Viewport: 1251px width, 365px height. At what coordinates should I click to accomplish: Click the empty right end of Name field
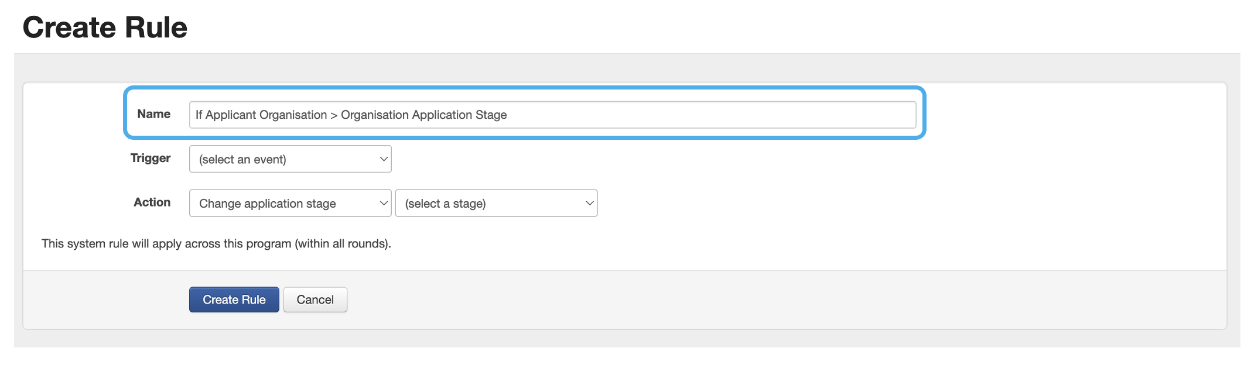(820, 115)
